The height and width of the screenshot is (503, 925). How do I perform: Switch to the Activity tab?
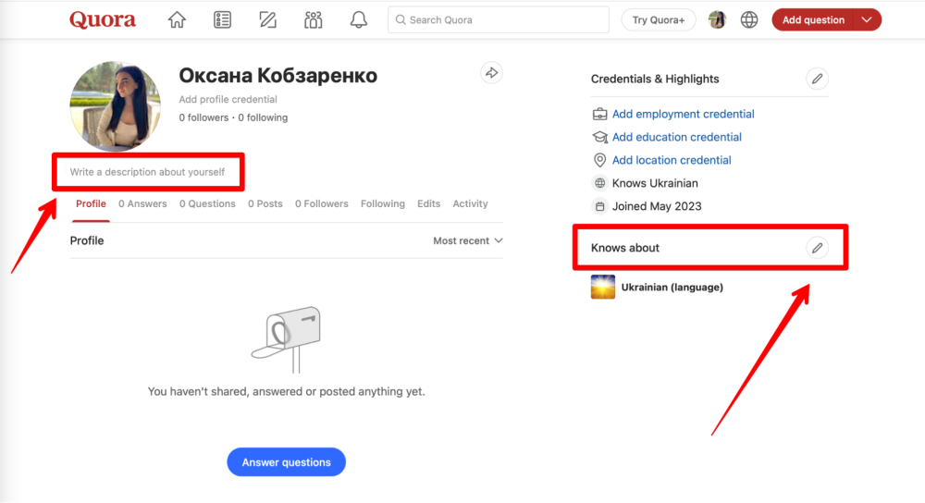point(470,204)
